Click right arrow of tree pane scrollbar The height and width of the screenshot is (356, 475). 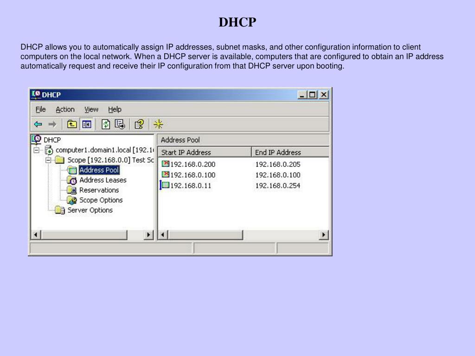click(x=148, y=235)
